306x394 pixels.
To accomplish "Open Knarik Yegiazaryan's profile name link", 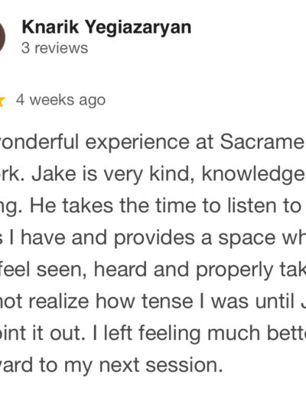I will [x=106, y=27].
